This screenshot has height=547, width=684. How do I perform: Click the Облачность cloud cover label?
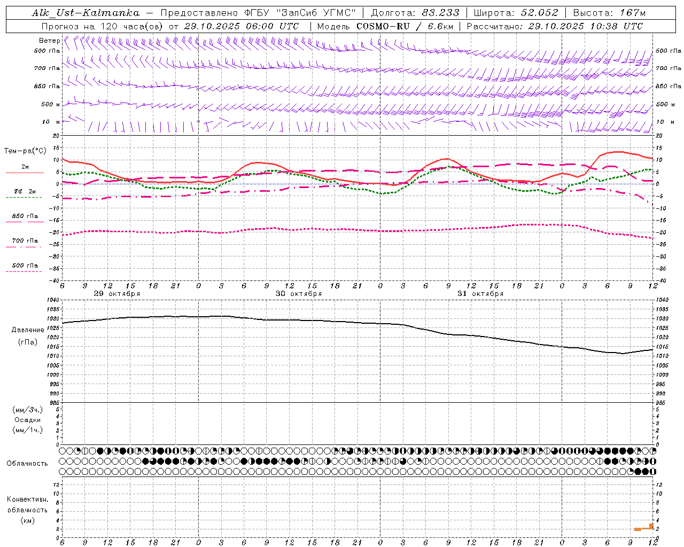coord(27,464)
